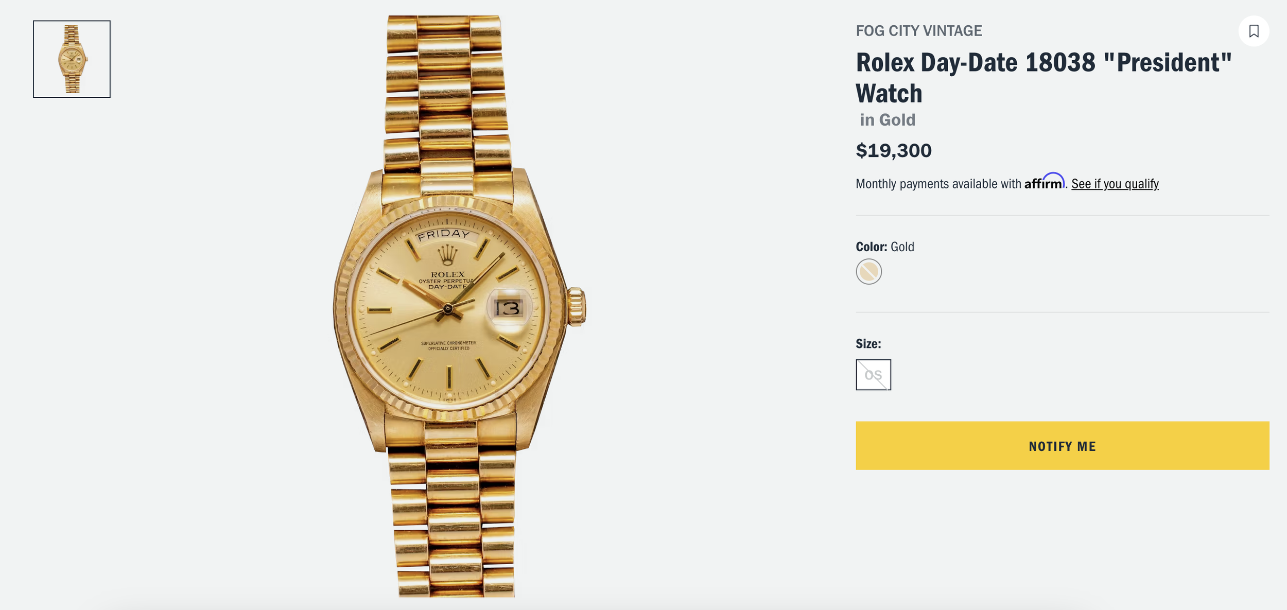The height and width of the screenshot is (610, 1287).
Task: Click the 'SUPERLATIVE CHRONOMETER' text on the dial
Action: (448, 343)
